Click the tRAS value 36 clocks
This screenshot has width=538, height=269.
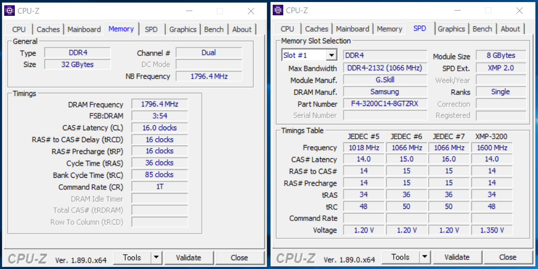click(x=160, y=163)
